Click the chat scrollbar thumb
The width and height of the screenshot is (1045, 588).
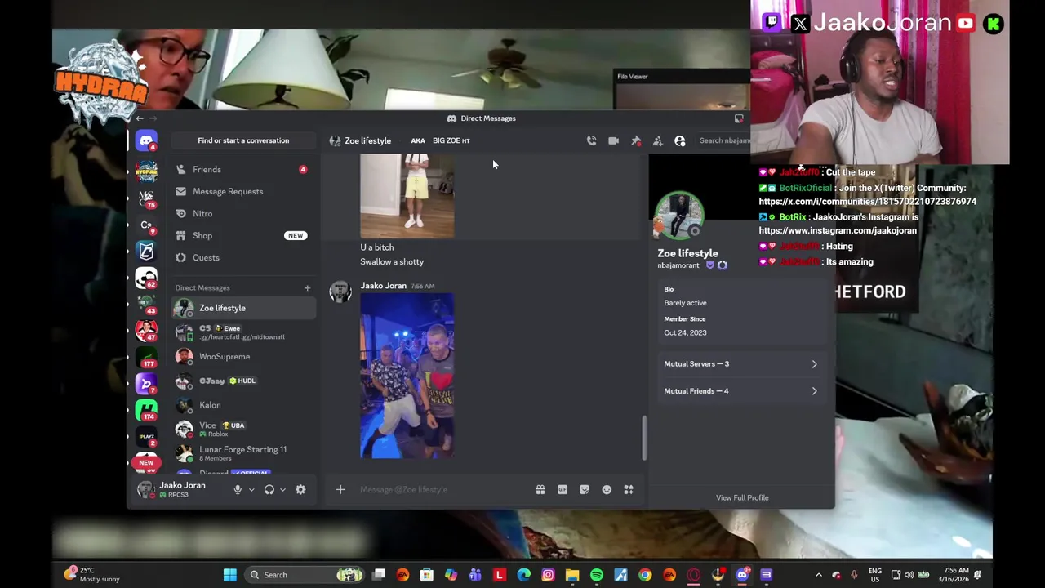point(644,438)
